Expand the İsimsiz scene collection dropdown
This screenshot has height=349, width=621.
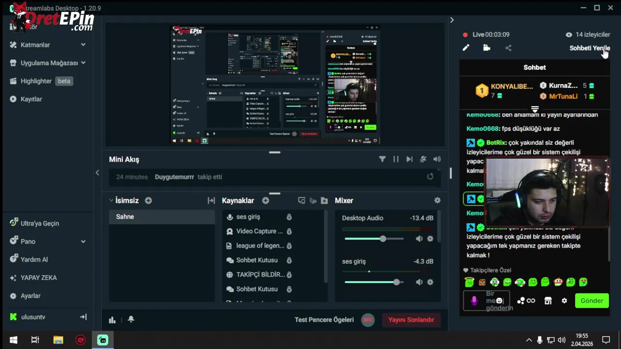coord(111,200)
